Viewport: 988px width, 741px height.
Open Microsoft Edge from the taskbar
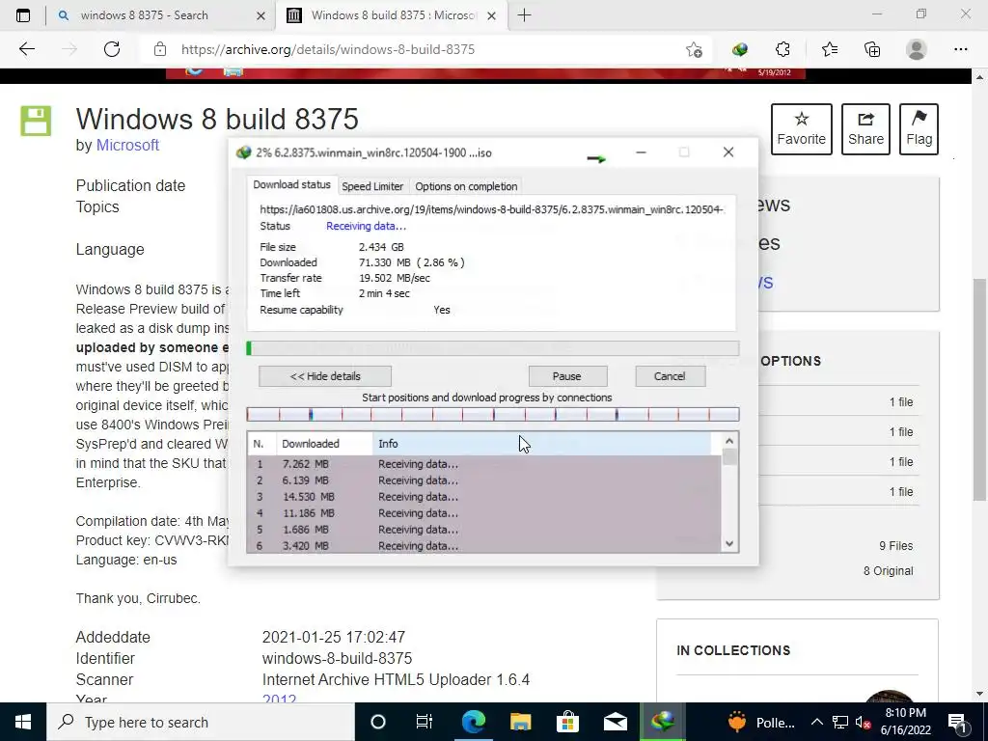click(473, 722)
